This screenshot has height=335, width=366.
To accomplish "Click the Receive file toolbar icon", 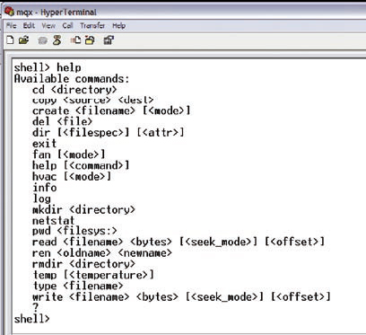I will [x=90, y=40].
